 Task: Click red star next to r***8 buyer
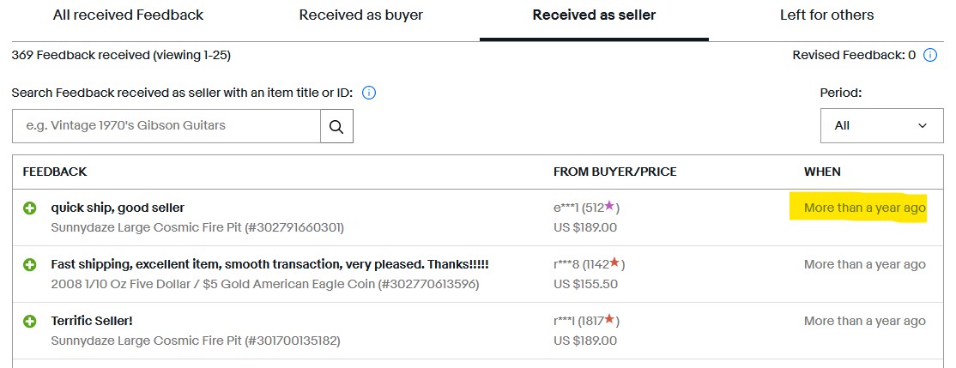point(614,262)
